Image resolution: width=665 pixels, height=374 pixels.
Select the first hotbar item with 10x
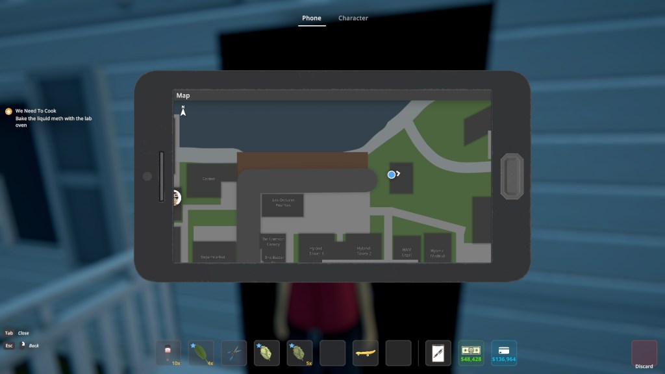(x=168, y=353)
